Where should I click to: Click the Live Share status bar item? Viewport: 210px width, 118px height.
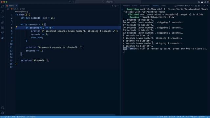[x=21, y=117]
